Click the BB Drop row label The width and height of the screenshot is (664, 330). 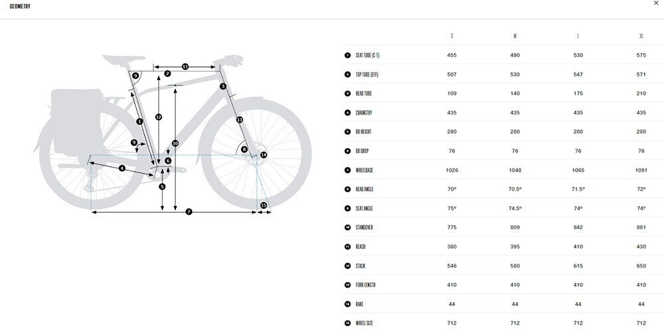[x=362, y=151]
